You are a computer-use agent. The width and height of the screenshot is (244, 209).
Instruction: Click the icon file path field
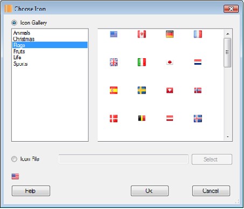tap(123, 159)
